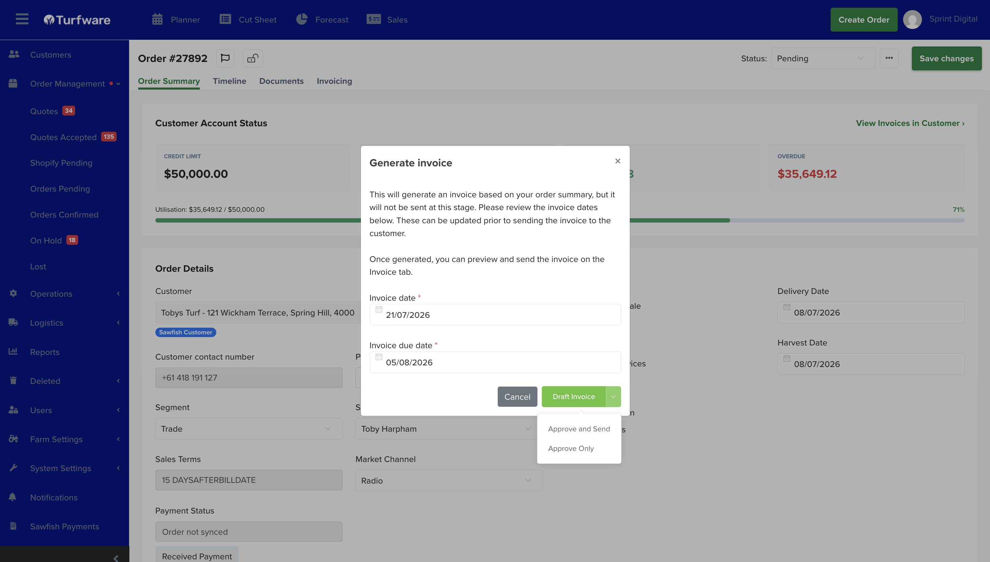Click the Delivery Date input field

(871, 312)
